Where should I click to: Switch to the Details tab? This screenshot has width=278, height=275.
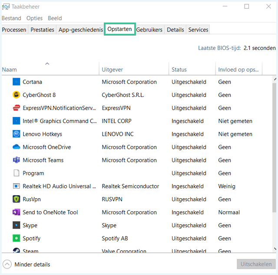point(175,29)
